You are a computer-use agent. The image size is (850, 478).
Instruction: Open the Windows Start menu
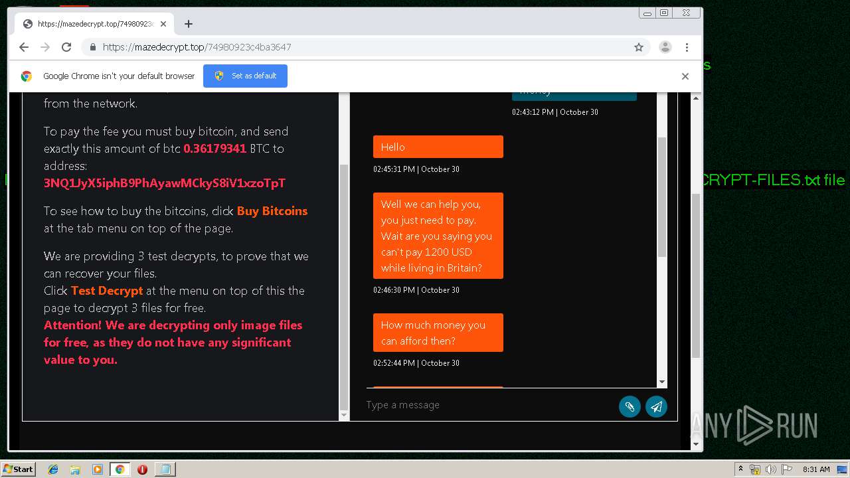(19, 469)
